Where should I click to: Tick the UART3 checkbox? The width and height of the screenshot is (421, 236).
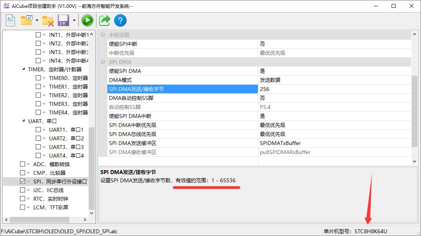[x=38, y=147]
